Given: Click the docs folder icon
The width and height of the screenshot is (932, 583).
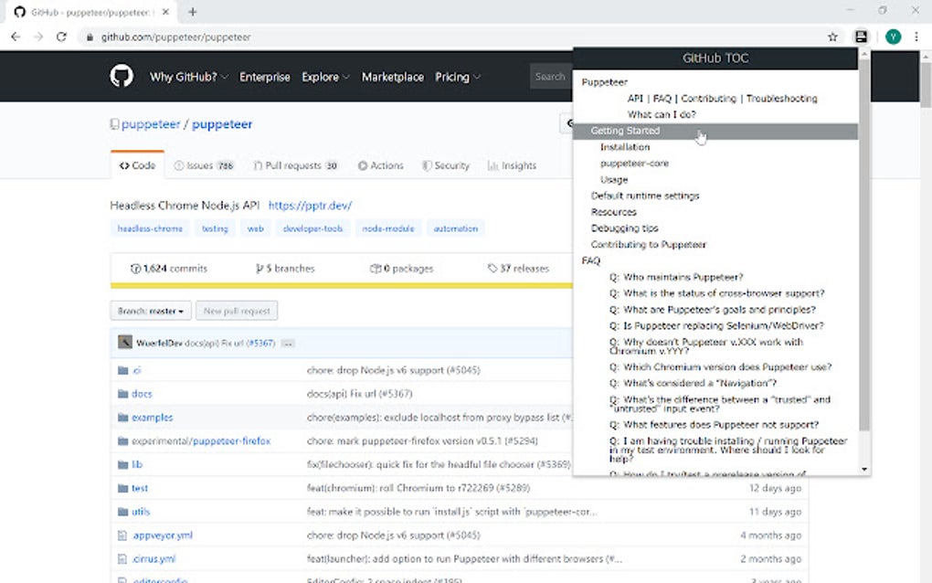Looking at the screenshot, I should [122, 393].
